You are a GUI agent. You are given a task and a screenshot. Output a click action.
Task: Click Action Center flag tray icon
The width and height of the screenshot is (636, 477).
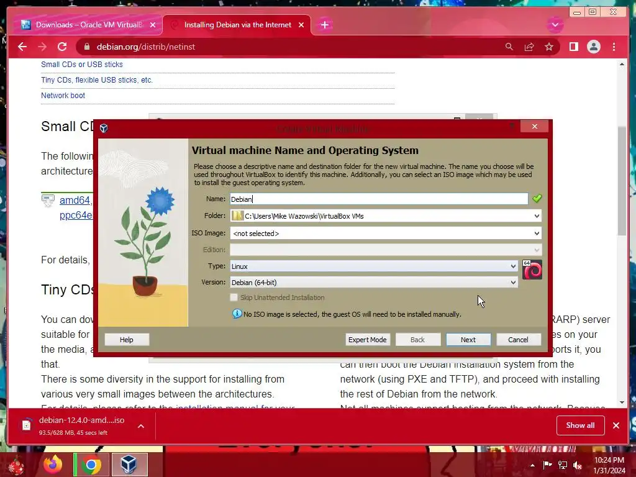547,465
